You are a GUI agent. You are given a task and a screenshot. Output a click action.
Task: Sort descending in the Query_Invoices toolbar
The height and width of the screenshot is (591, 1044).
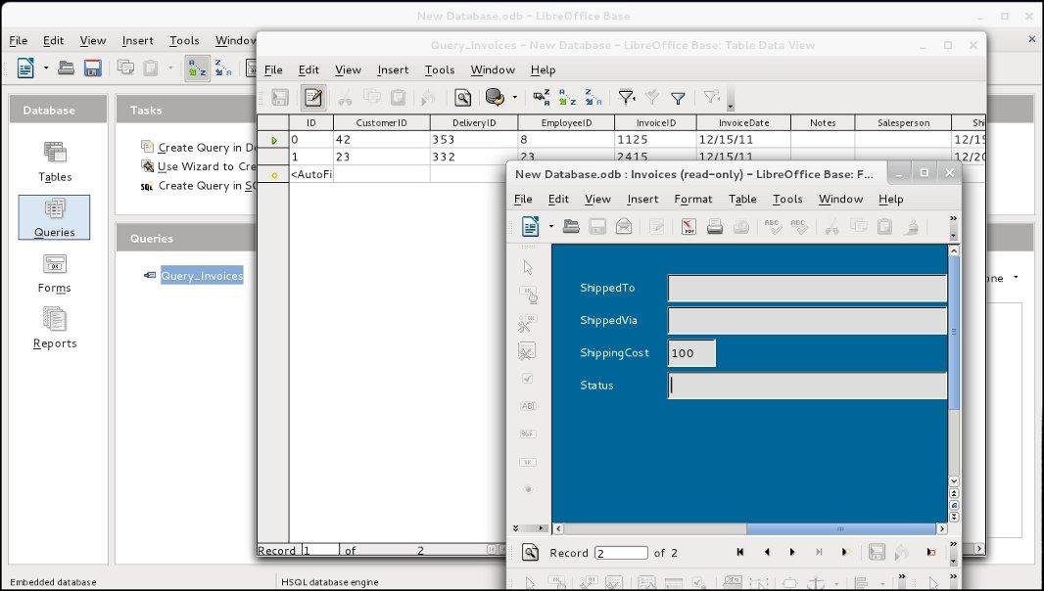pyautogui.click(x=593, y=98)
